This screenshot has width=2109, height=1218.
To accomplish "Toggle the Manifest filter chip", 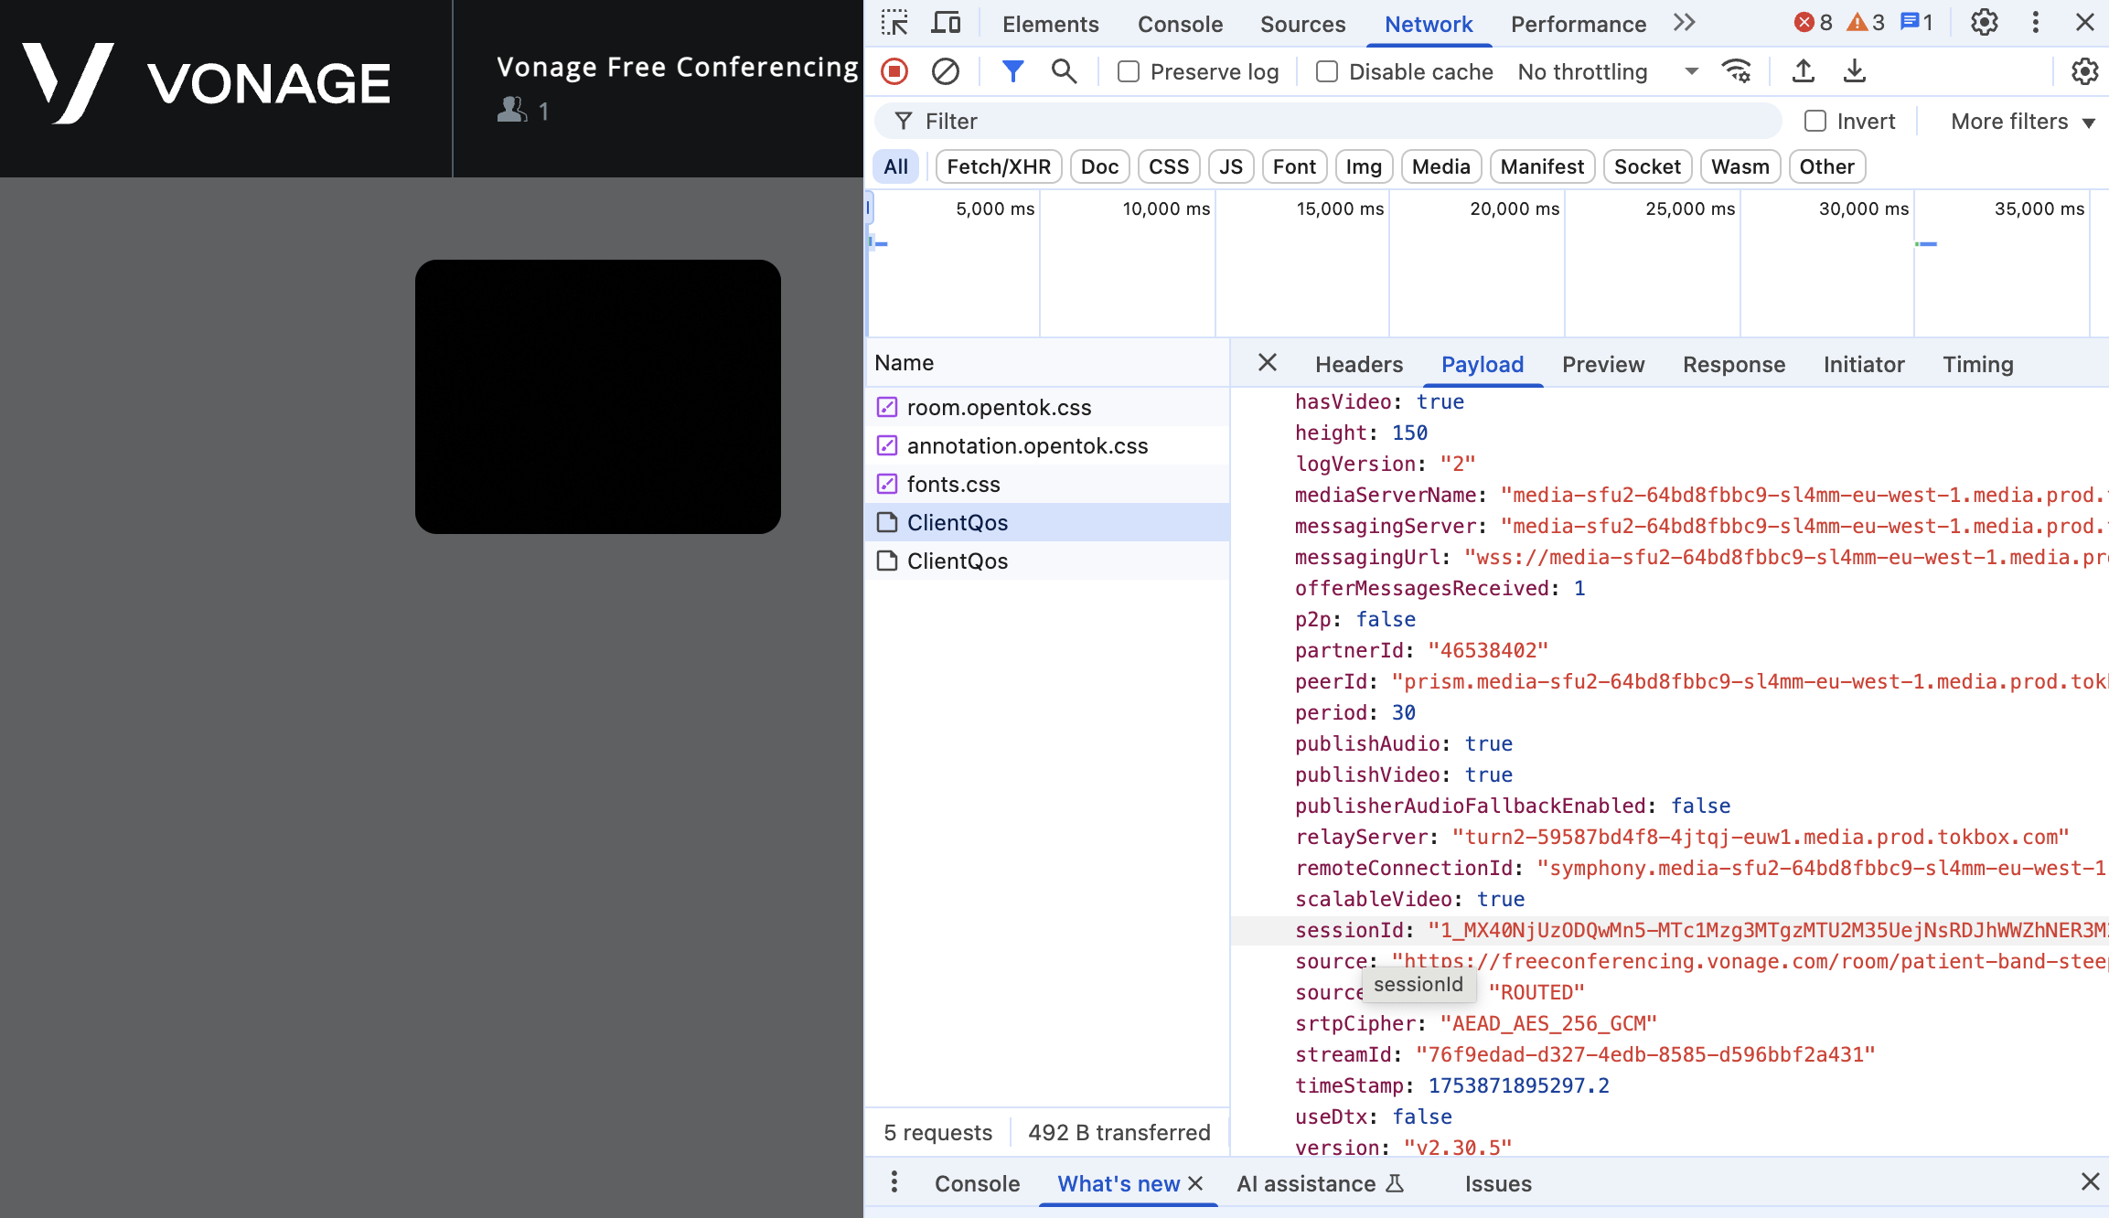I will point(1542,166).
